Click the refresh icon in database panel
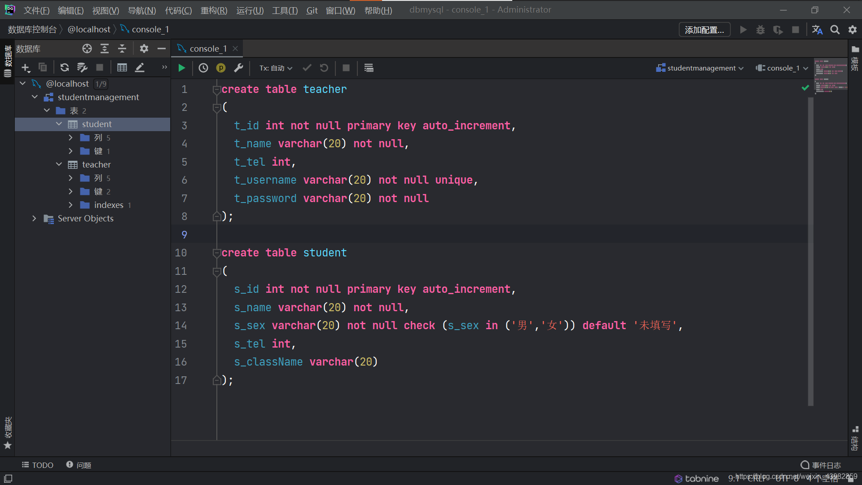This screenshot has width=862, height=485. [x=65, y=67]
